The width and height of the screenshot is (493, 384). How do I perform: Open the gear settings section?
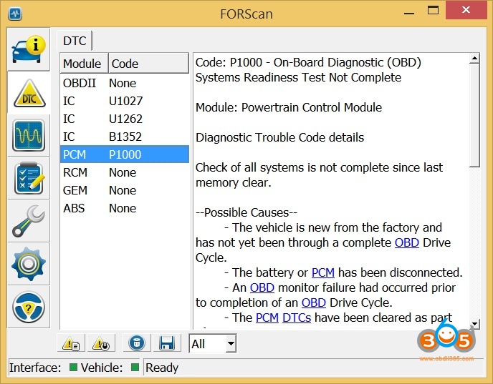(29, 264)
